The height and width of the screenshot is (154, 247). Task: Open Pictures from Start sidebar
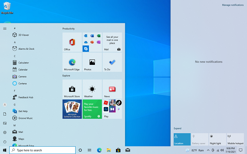[5, 123]
